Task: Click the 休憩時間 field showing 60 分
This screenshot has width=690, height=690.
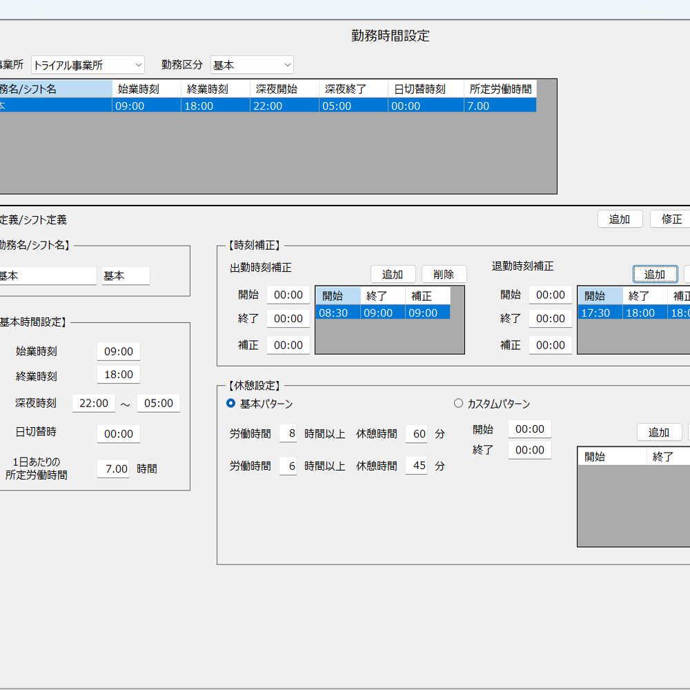Action: [x=416, y=433]
